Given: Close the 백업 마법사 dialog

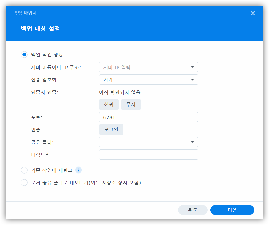Looking at the screenshot, I should point(253,13).
